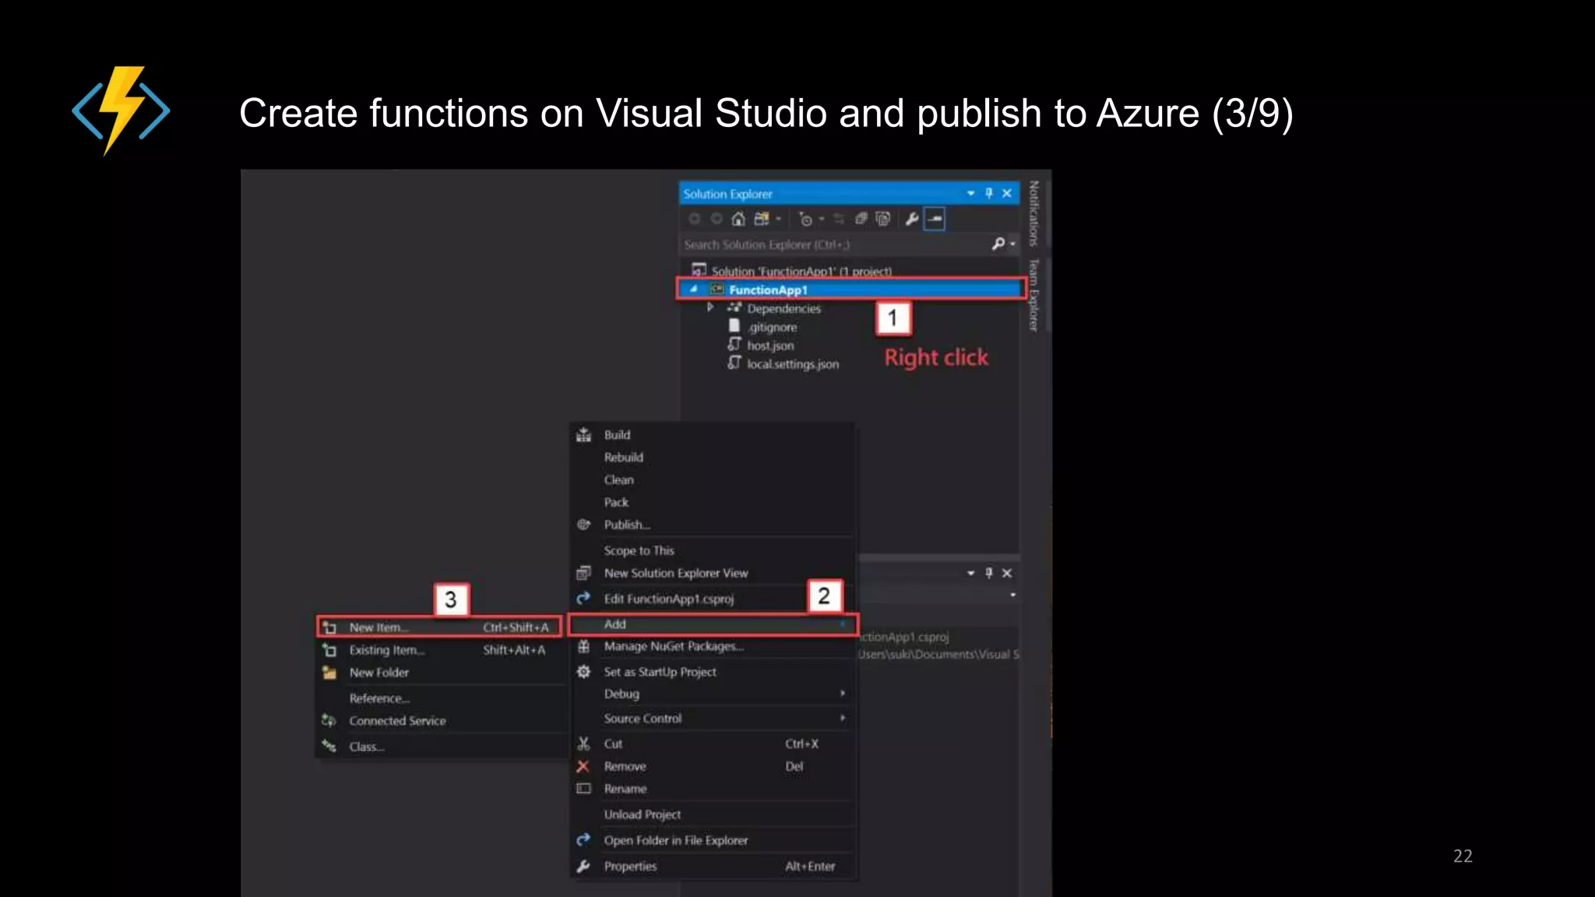Switch views using the solutions and folders icon
The width and height of the screenshot is (1595, 897).
click(x=762, y=219)
